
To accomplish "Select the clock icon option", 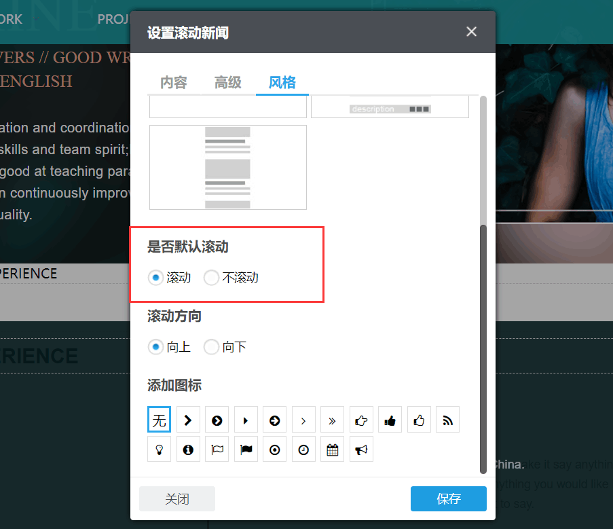I will point(303,449).
